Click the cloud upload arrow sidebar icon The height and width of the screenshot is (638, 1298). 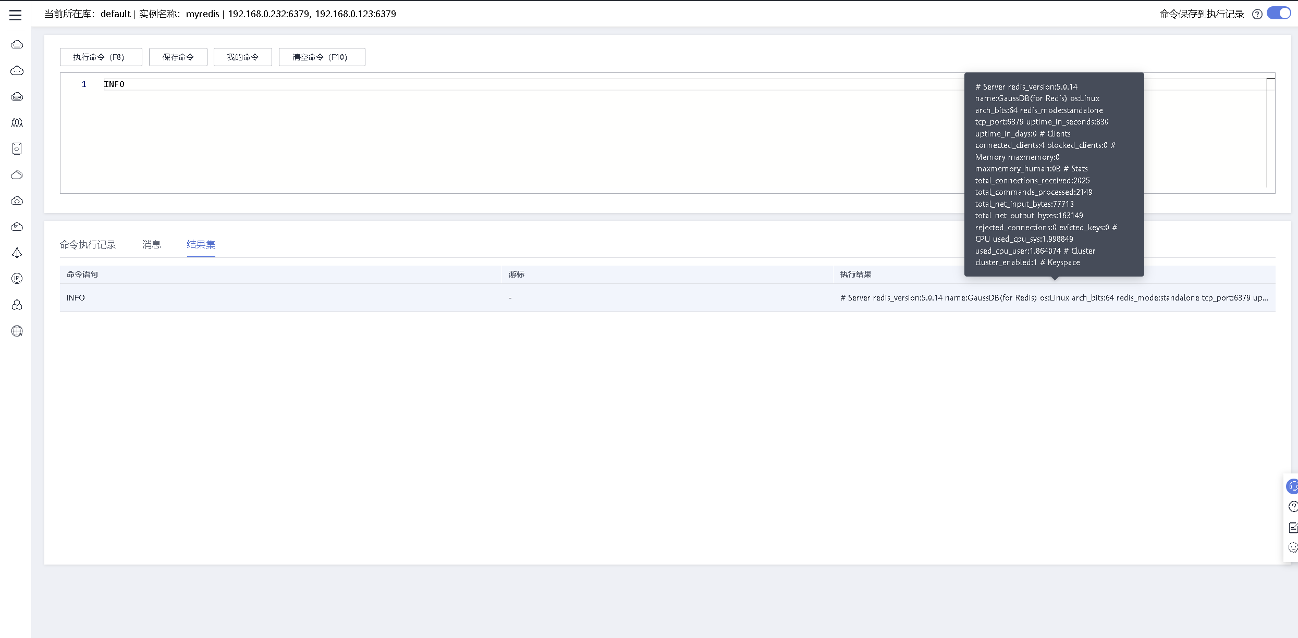click(x=17, y=201)
